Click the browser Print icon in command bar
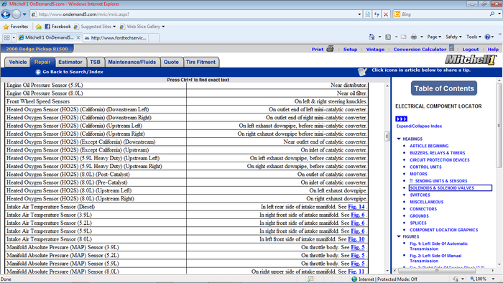 (x=414, y=37)
